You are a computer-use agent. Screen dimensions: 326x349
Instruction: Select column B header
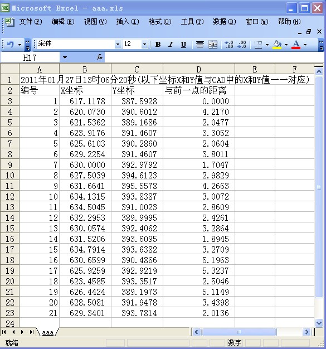tap(85, 70)
